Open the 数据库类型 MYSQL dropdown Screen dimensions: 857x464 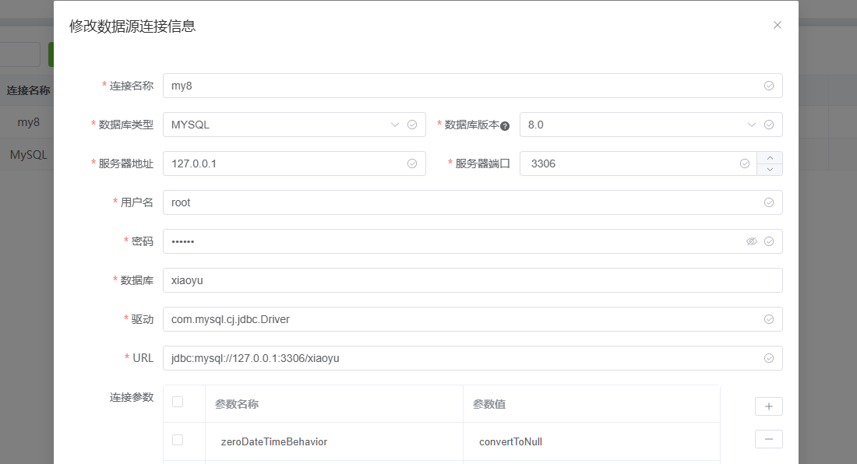point(294,125)
